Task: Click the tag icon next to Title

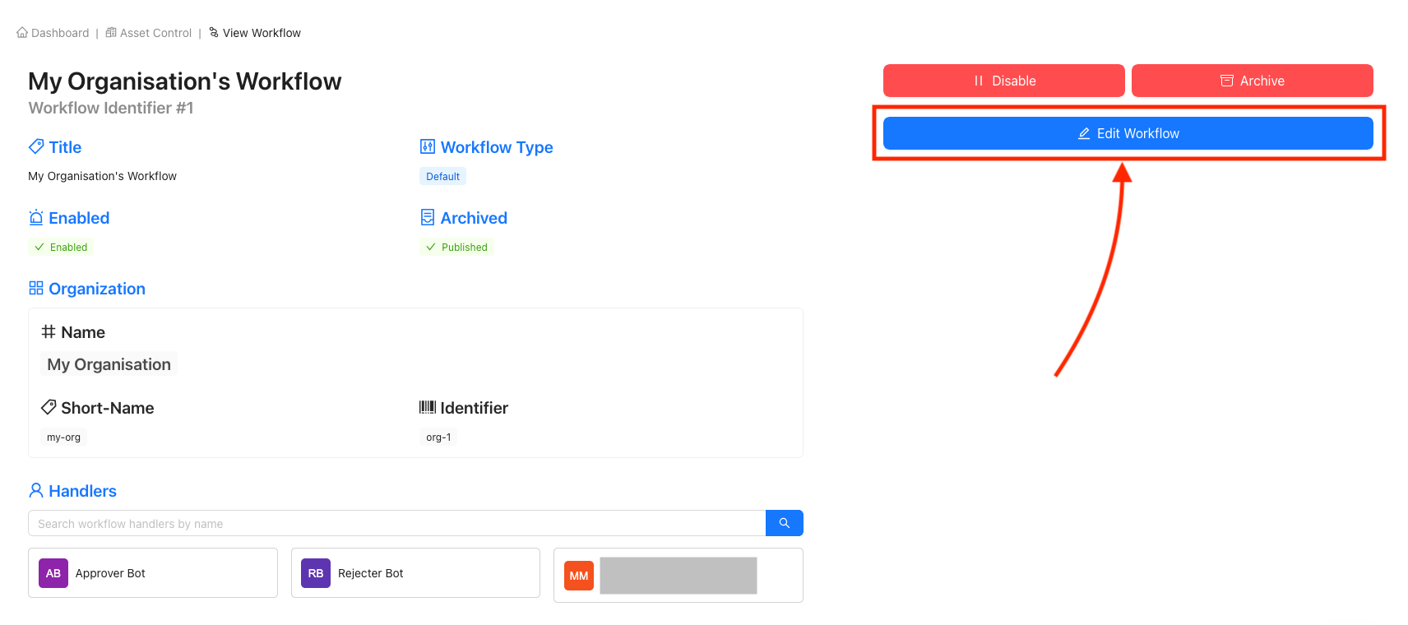Action: [x=36, y=146]
